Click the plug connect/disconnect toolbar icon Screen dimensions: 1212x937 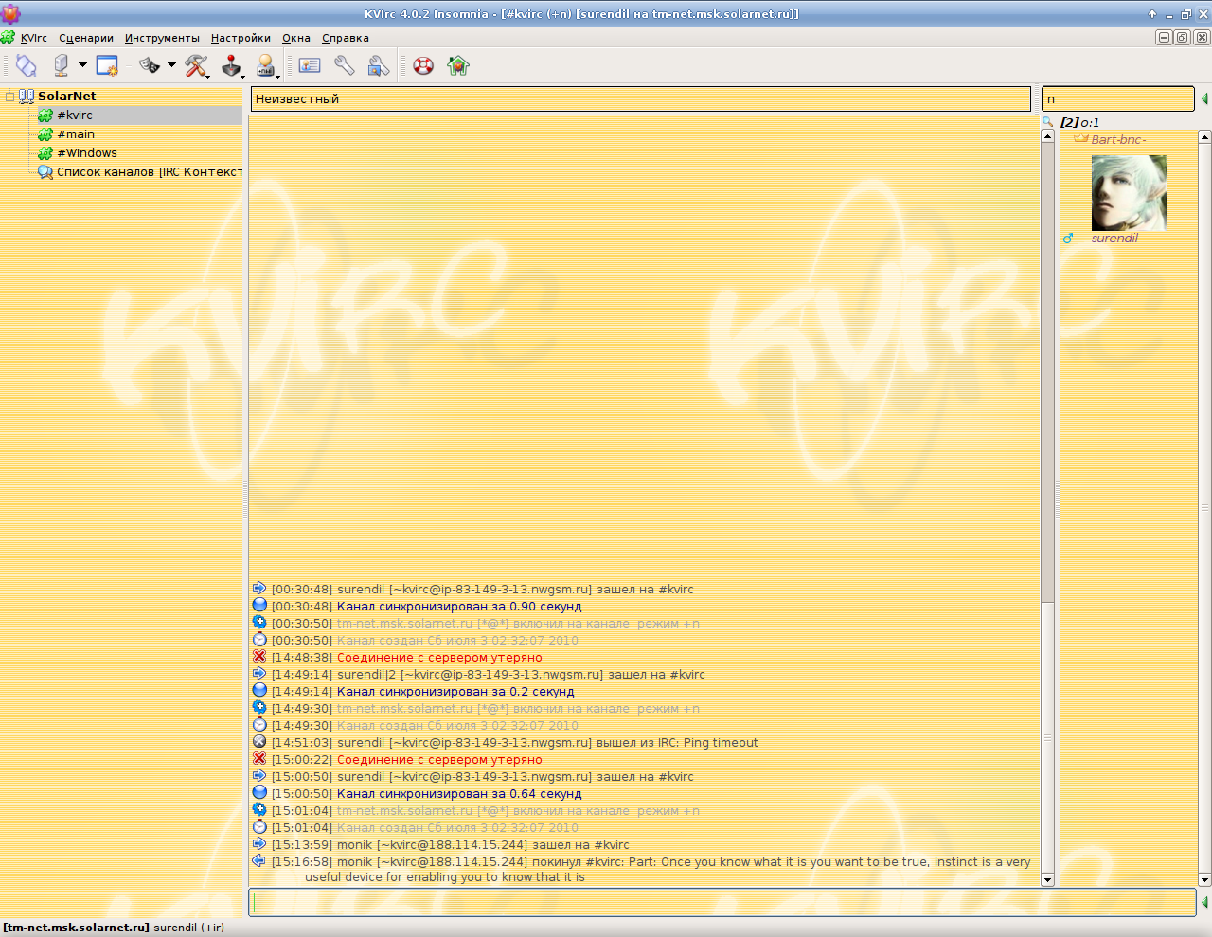click(27, 65)
